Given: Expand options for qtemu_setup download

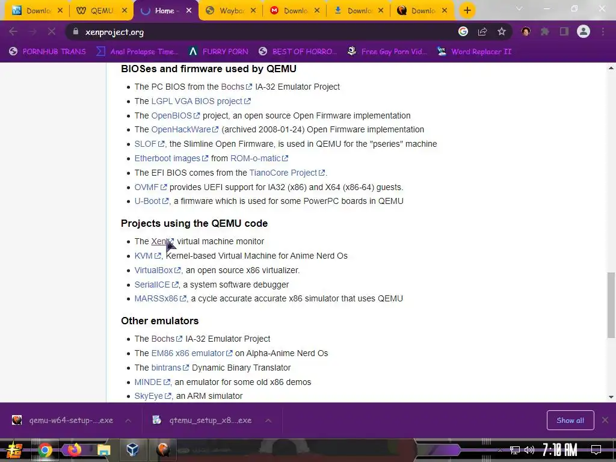Looking at the screenshot, I should pos(268,420).
